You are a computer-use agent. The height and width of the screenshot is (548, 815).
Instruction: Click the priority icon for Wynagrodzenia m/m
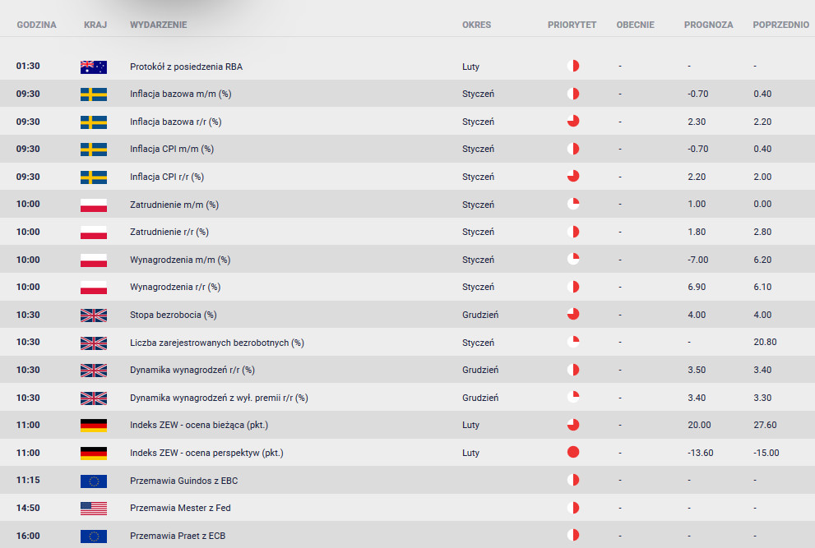click(x=572, y=259)
